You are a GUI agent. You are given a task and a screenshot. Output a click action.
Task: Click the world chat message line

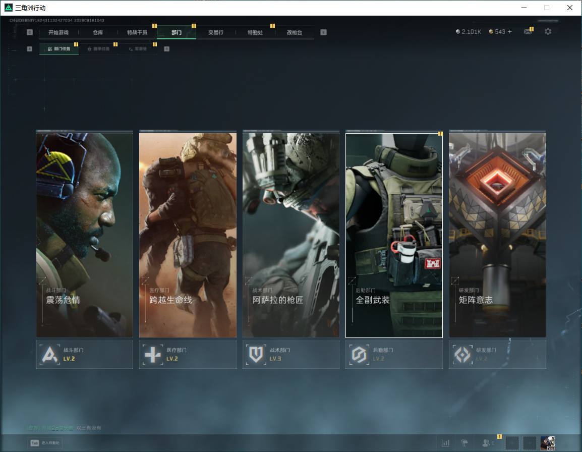pos(64,428)
